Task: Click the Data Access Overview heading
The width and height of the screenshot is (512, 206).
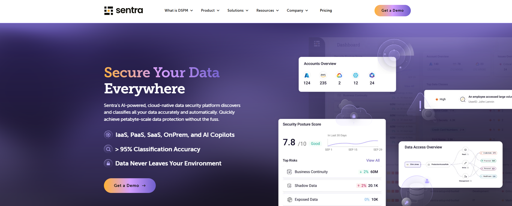Action: [423, 147]
